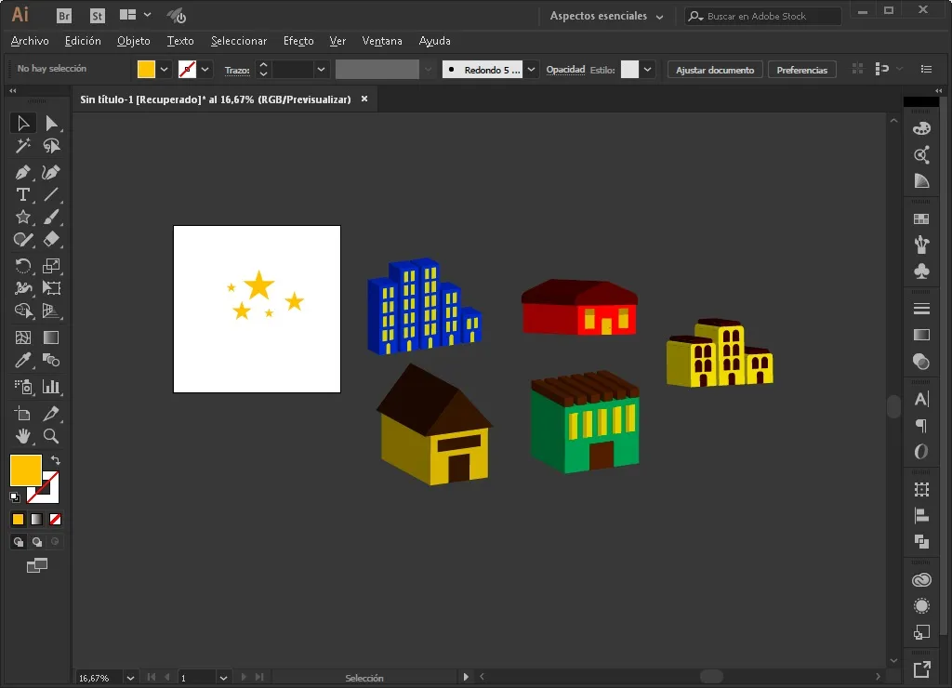The image size is (952, 688).
Task: Select the Column Graph tool
Action: 52,387
